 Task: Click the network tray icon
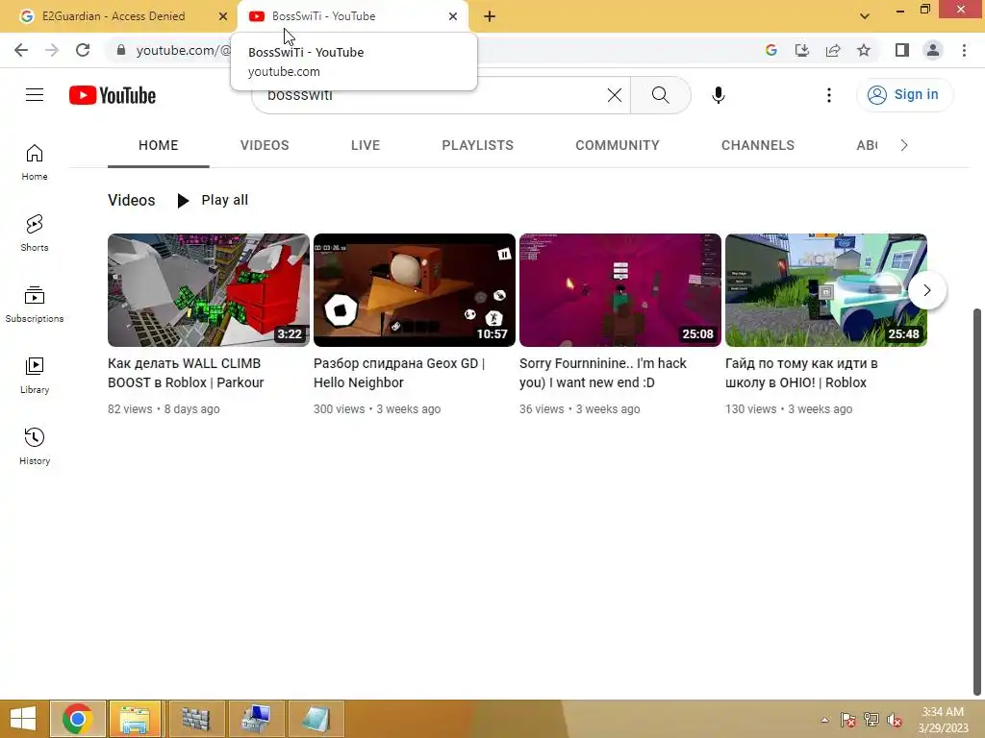coord(871,720)
